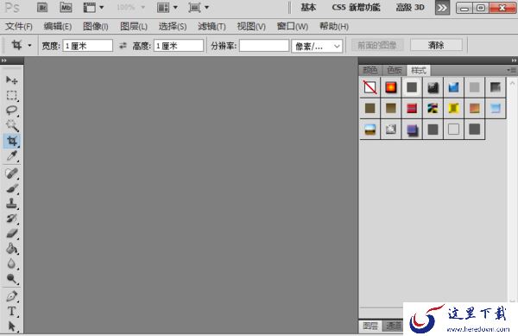This screenshot has height=336, width=518.
Task: Select the Path Selection tool
Action: coord(11,326)
